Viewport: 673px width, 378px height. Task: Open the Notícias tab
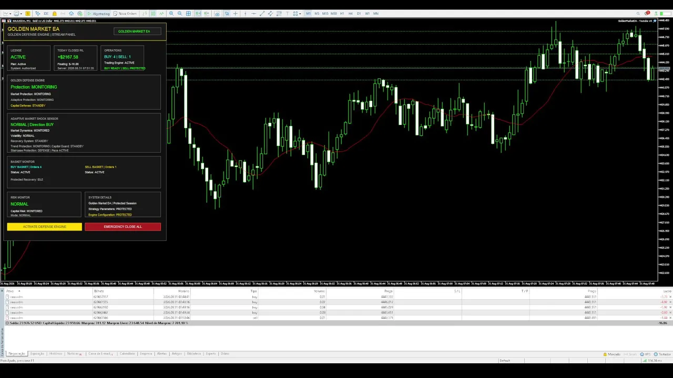point(74,353)
